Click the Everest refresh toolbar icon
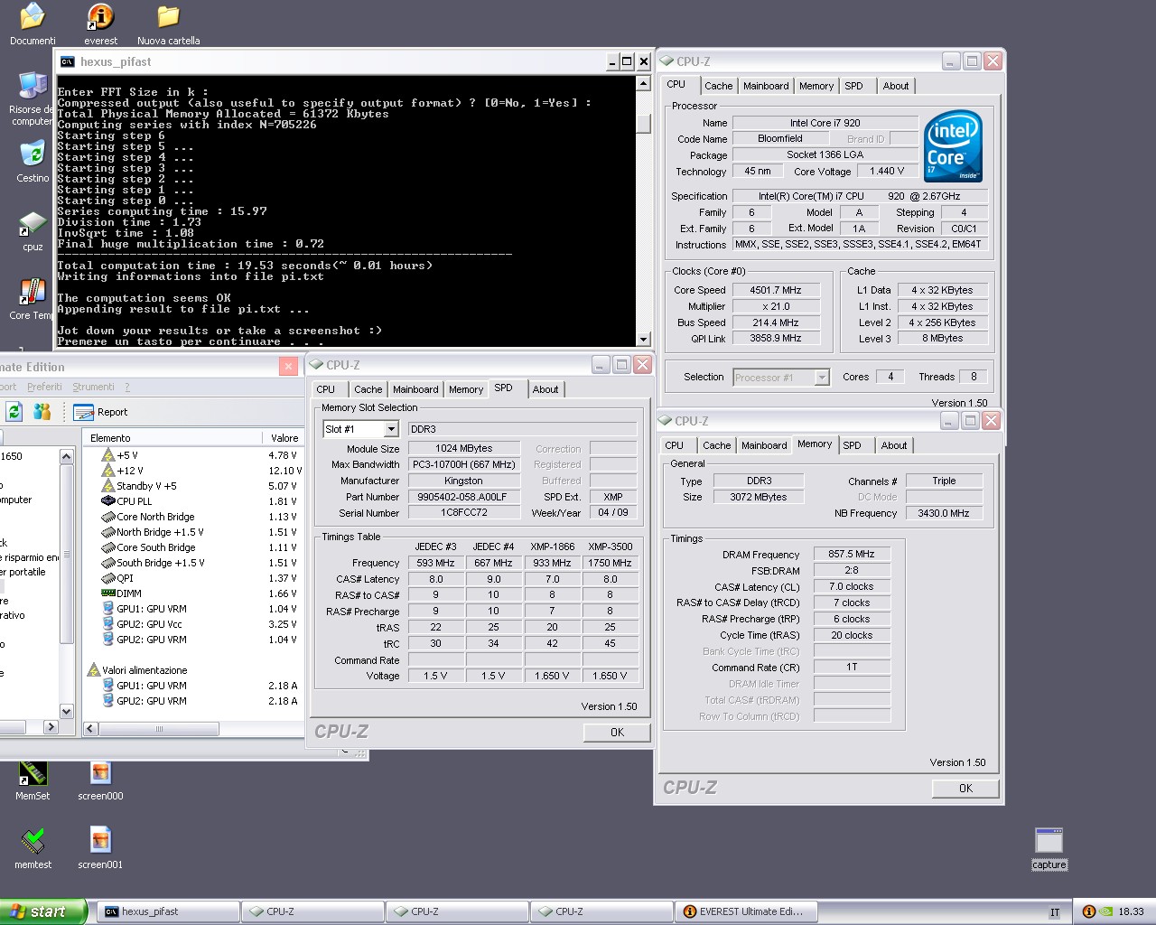This screenshot has width=1156, height=925. click(x=14, y=412)
